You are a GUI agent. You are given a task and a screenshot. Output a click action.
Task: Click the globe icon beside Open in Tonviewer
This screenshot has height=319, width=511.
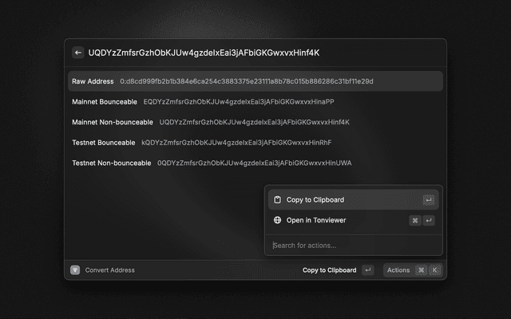click(277, 220)
